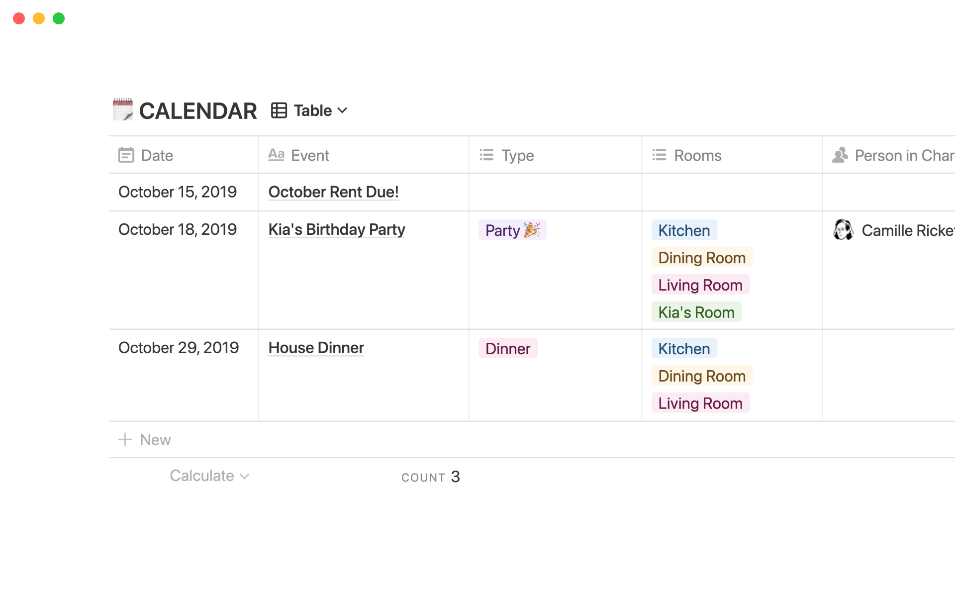
Task: Click the Rooms column list icon
Action: pos(659,155)
